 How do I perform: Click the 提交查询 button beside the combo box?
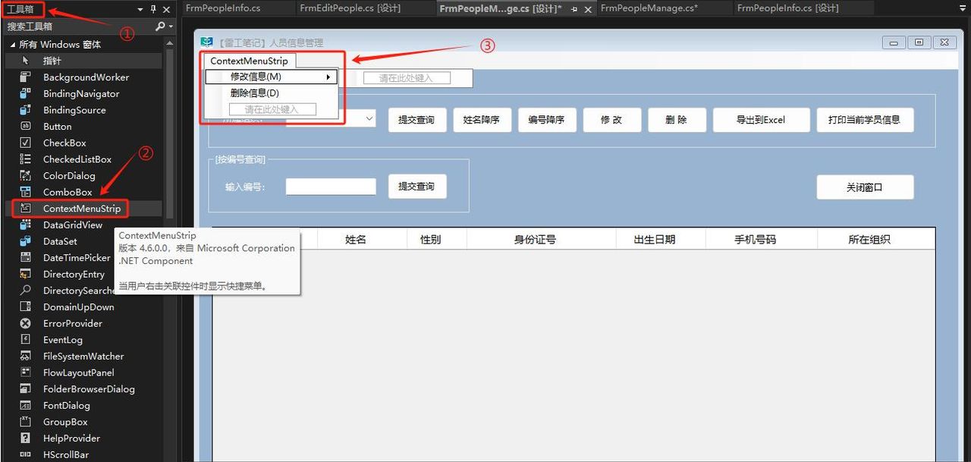tap(417, 120)
